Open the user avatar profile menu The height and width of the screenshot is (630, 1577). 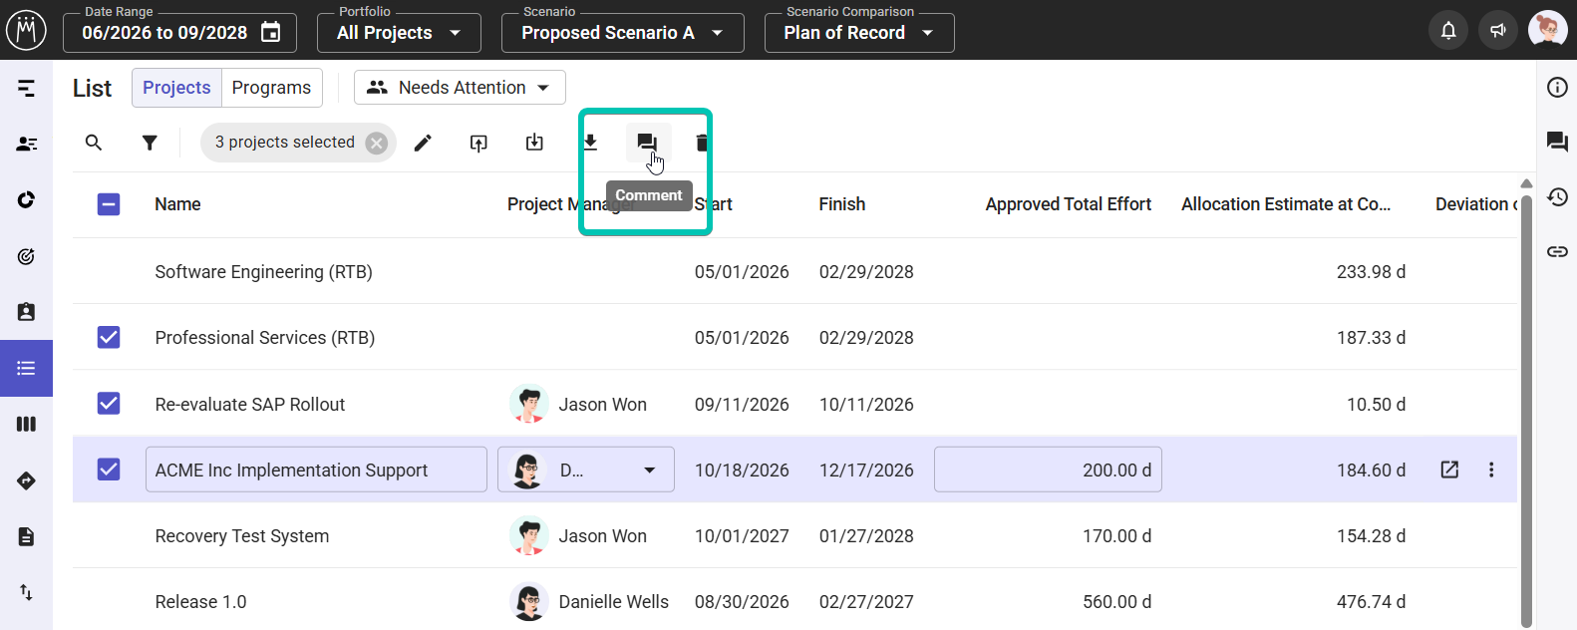pyautogui.click(x=1547, y=30)
